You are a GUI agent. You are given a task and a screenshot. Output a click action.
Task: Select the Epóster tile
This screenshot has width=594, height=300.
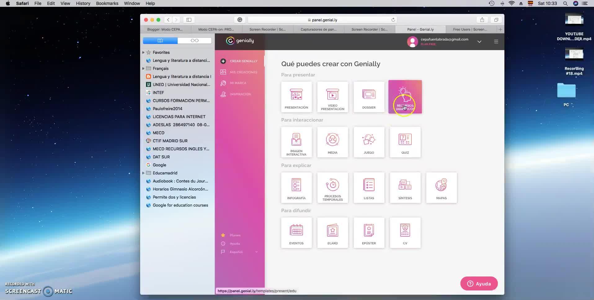click(x=369, y=233)
